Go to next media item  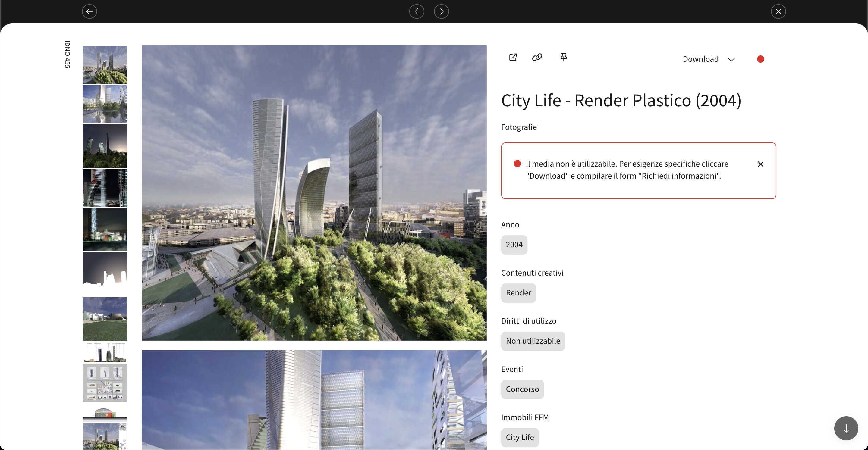pos(441,11)
